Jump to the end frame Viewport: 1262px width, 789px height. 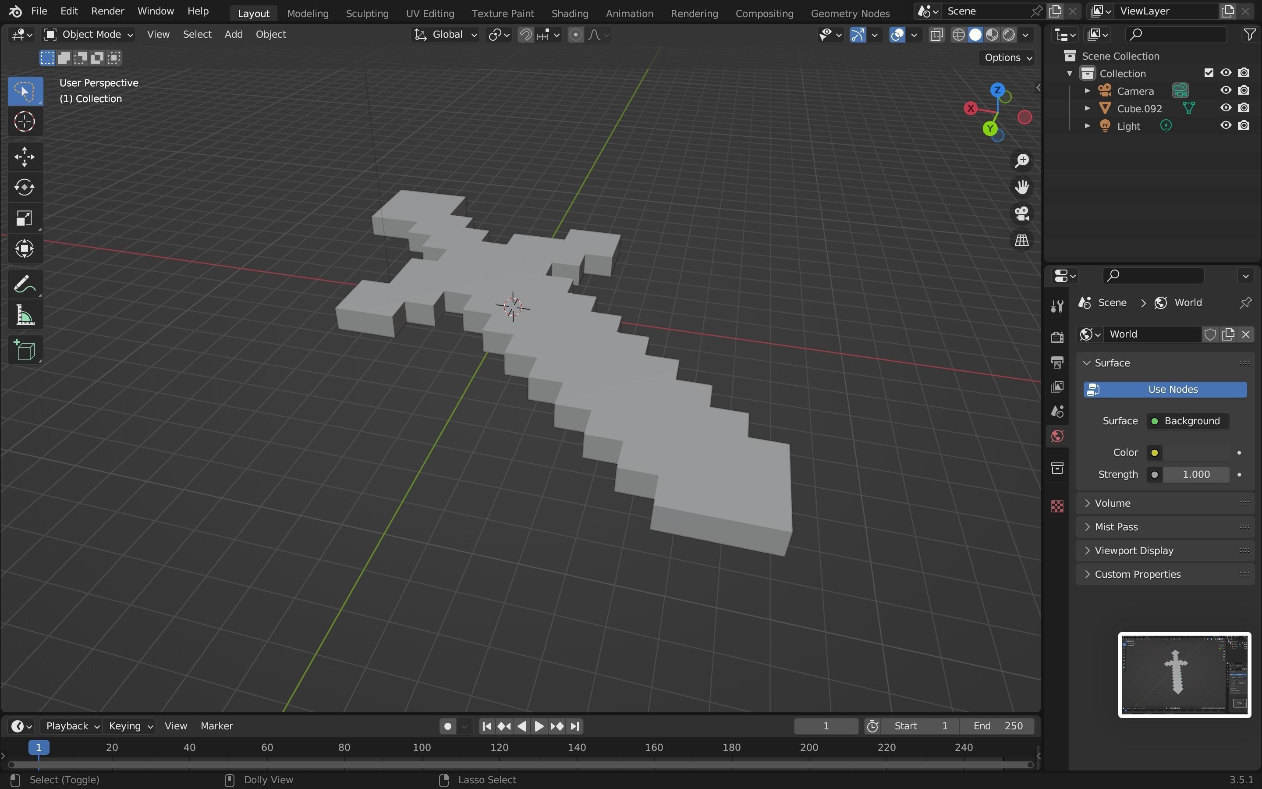click(x=574, y=726)
